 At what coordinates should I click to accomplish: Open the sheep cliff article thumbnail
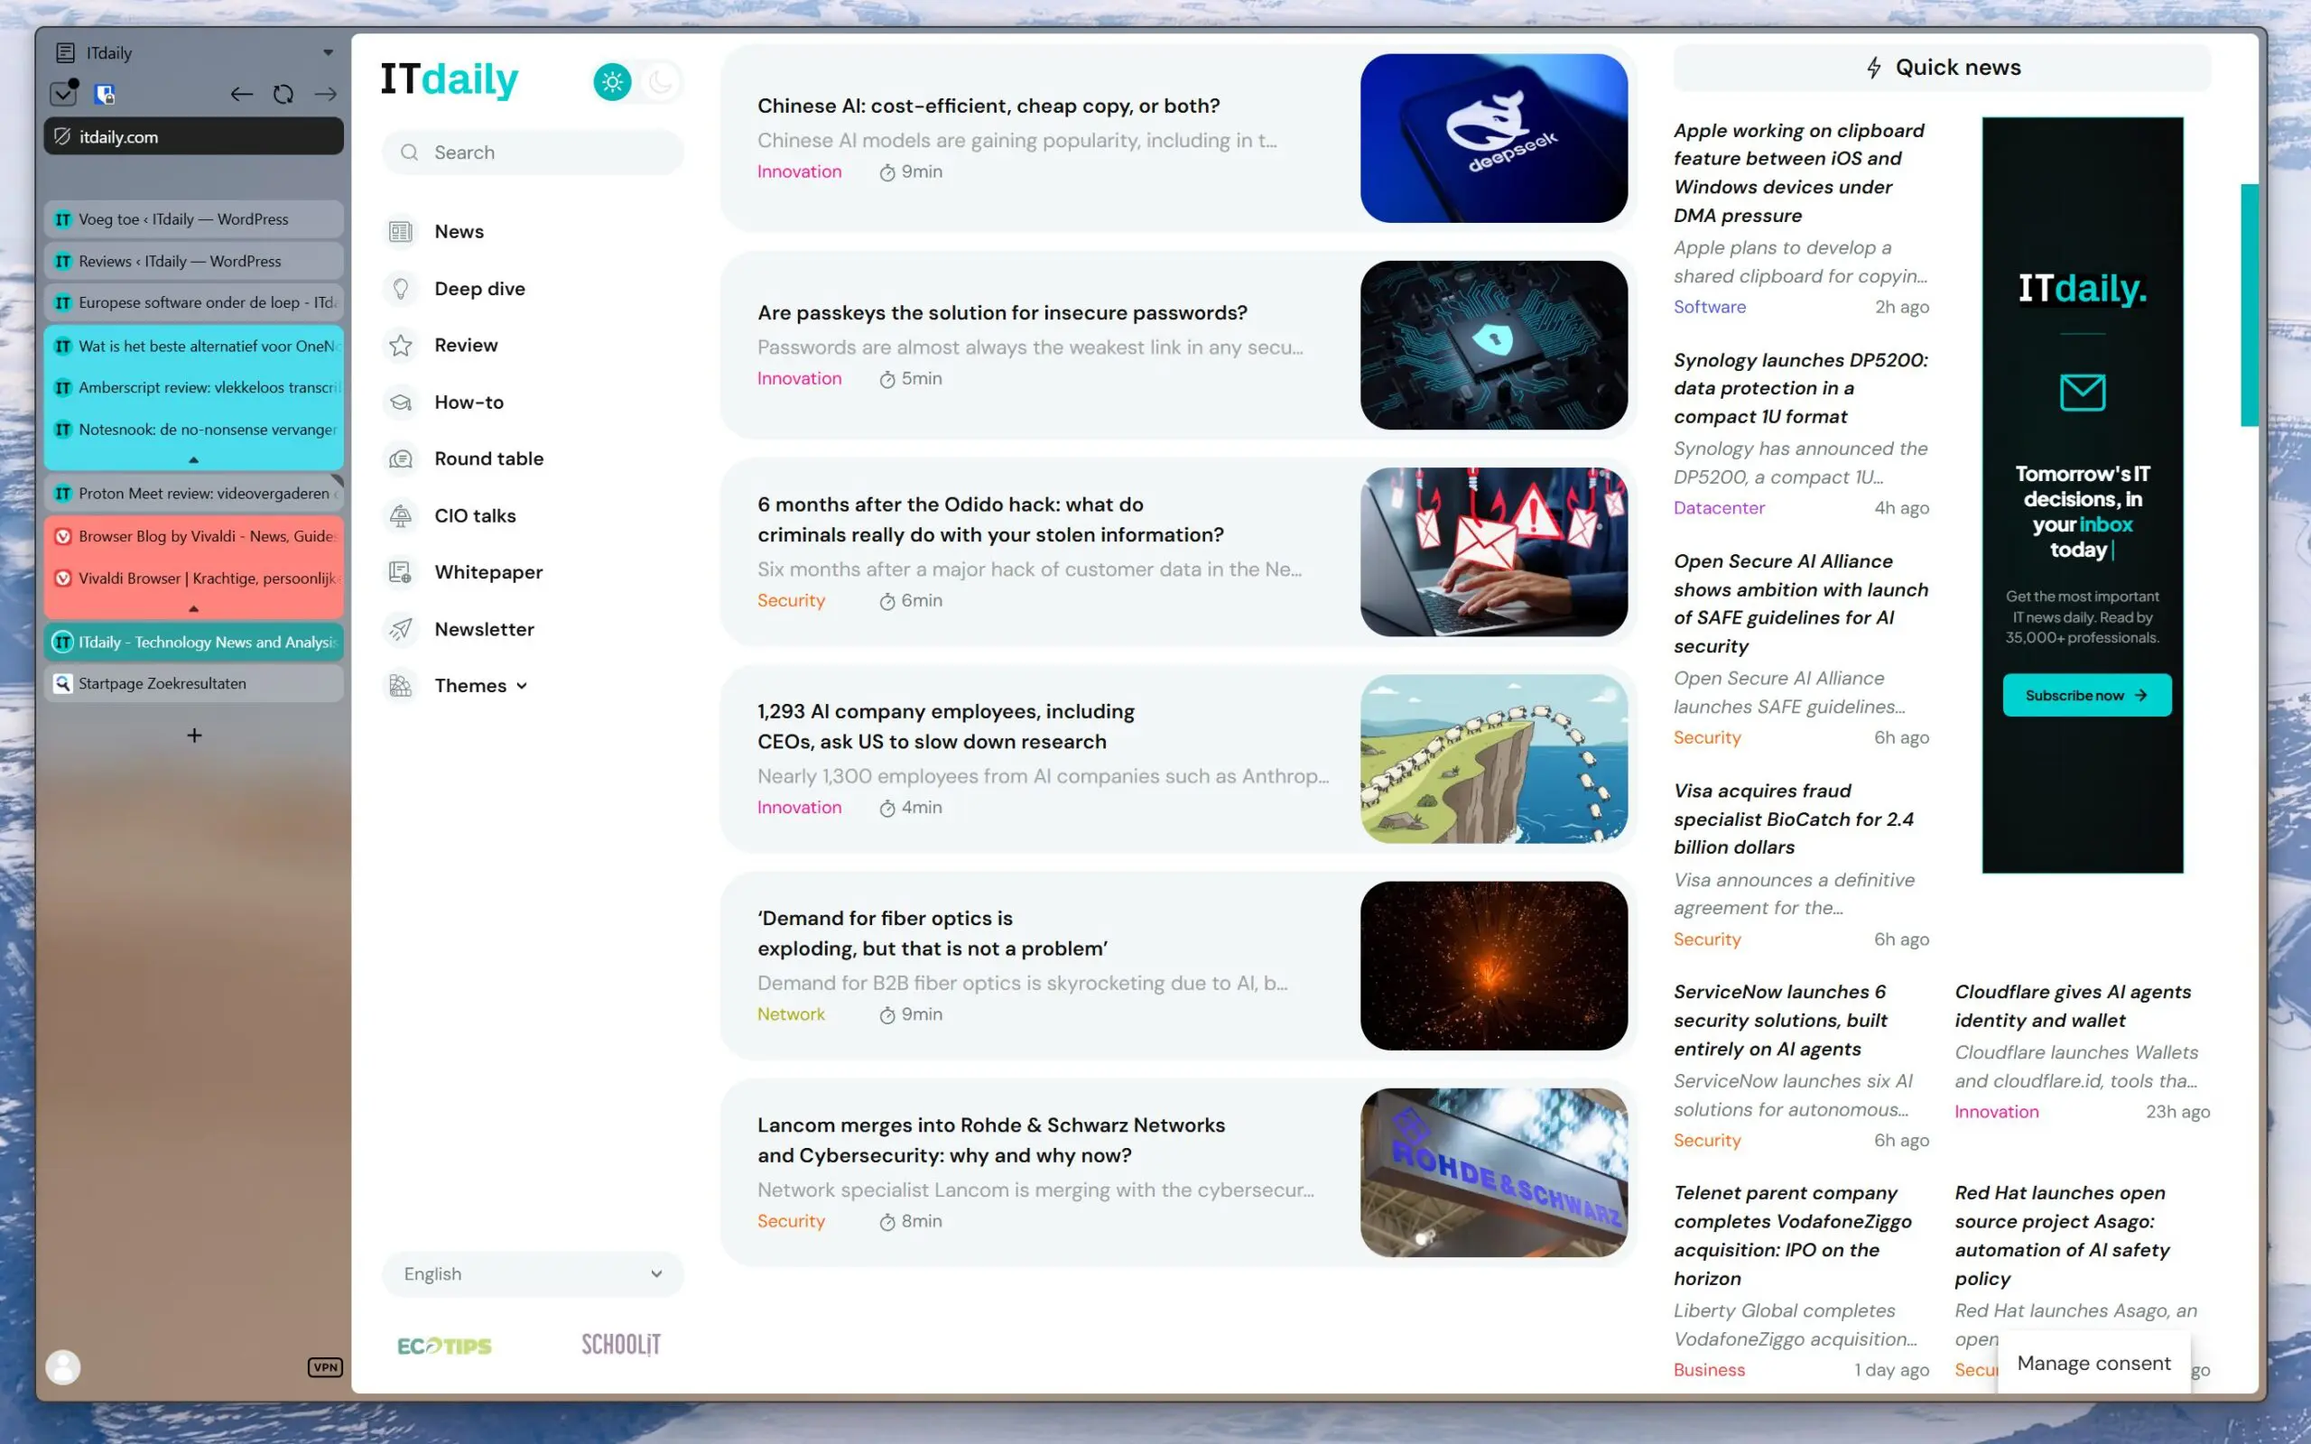[x=1493, y=759]
